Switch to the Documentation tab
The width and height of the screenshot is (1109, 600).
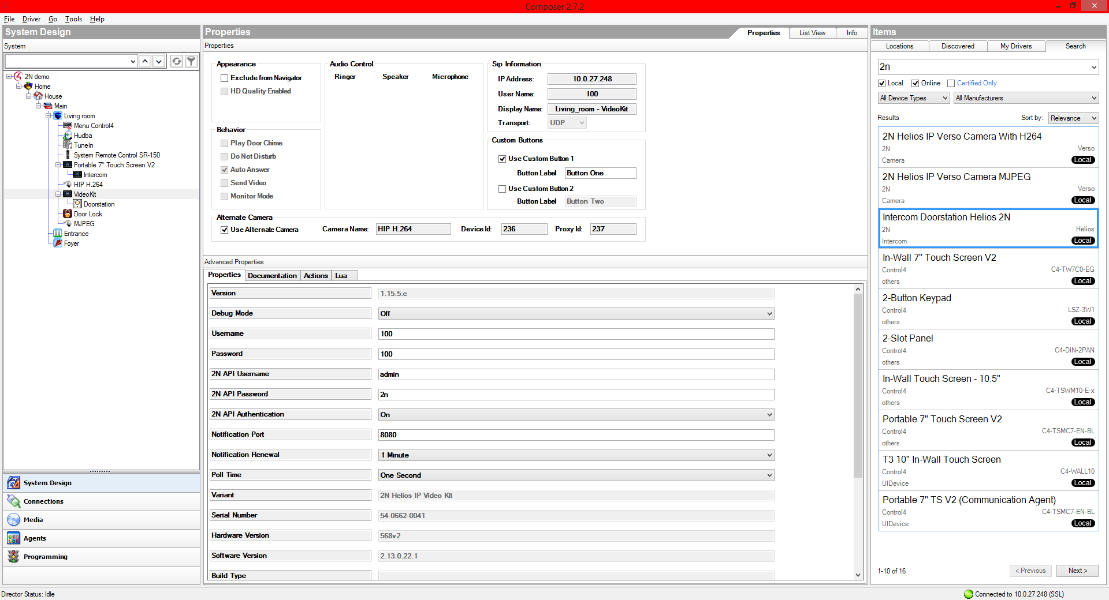tap(272, 276)
